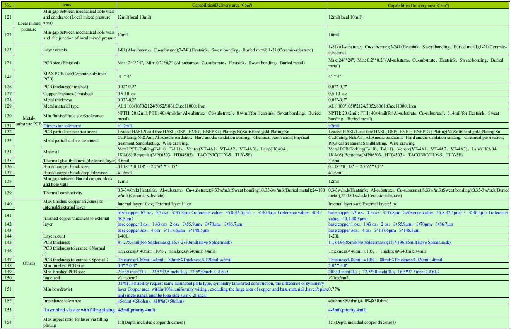Click the 'No.' column header
The height and width of the screenshot is (330, 511).
coord(9,5)
